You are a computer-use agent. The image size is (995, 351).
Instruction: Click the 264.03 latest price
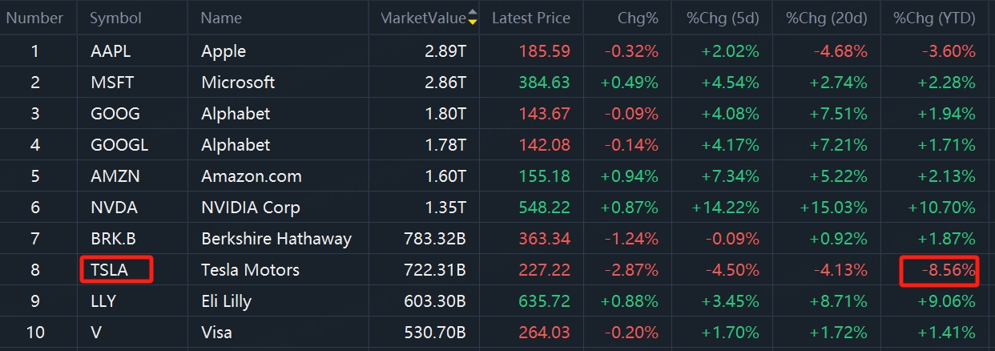coord(545,333)
